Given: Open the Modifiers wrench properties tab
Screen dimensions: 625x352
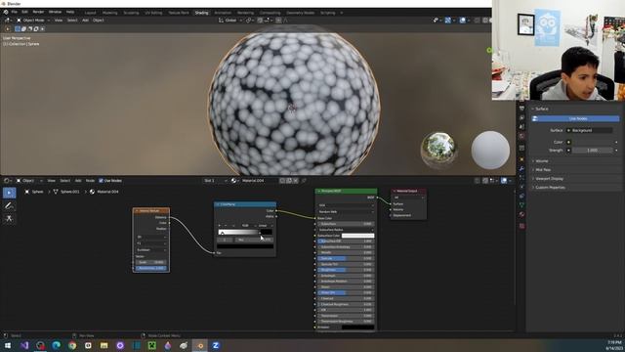Looking at the screenshot, I should tap(521, 169).
